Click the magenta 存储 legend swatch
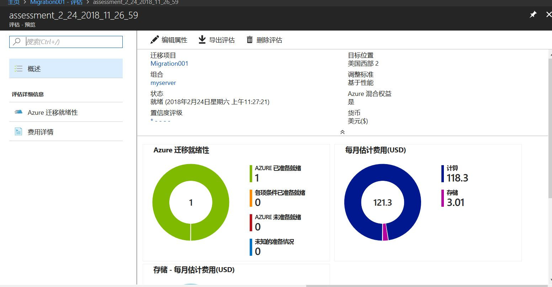 click(x=442, y=198)
